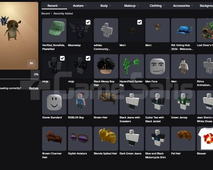Equip the HazardTech Spider Rig
Viewport: 213px width, 170px height.
tap(131, 66)
